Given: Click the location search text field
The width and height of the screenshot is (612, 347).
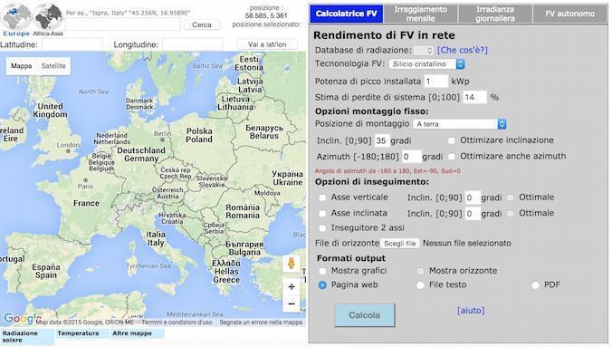Looking at the screenshot, I should (x=123, y=24).
